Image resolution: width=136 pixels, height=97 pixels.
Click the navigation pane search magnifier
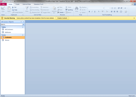24,25
